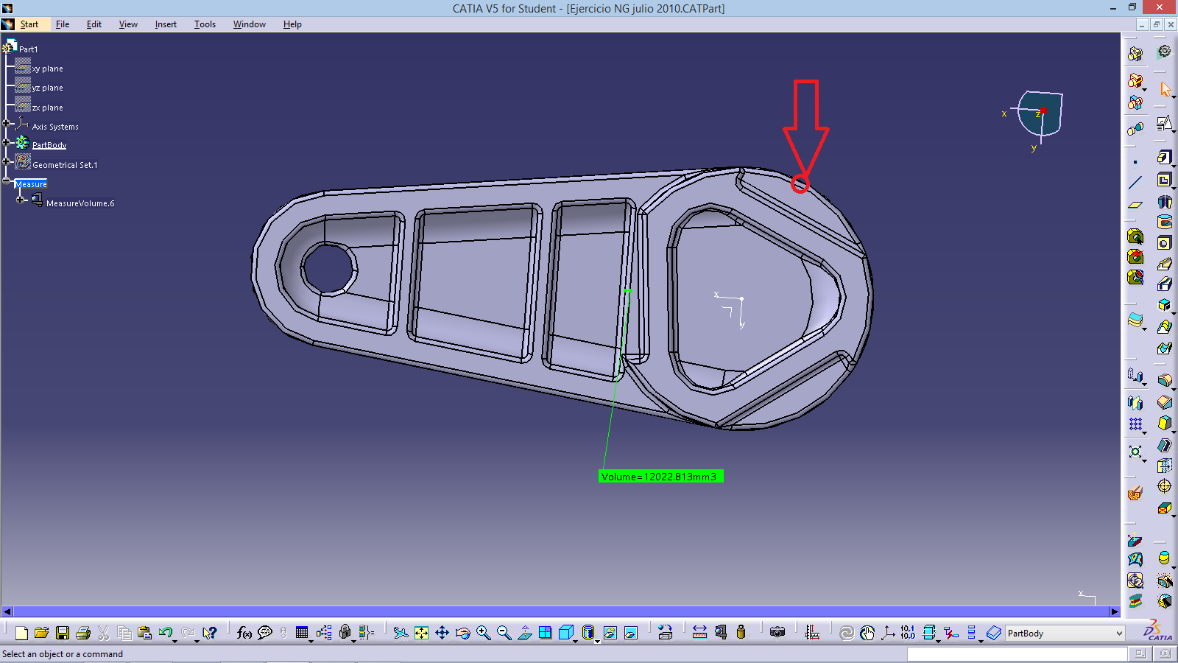Fit all in view
The width and height of the screenshot is (1178, 663).
pyautogui.click(x=421, y=633)
